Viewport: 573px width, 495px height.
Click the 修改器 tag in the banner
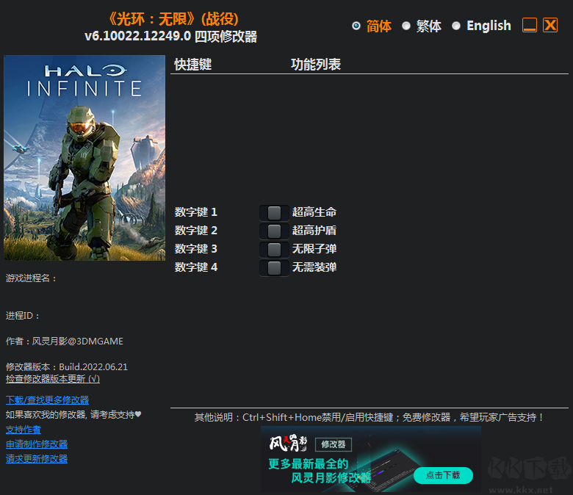click(334, 444)
